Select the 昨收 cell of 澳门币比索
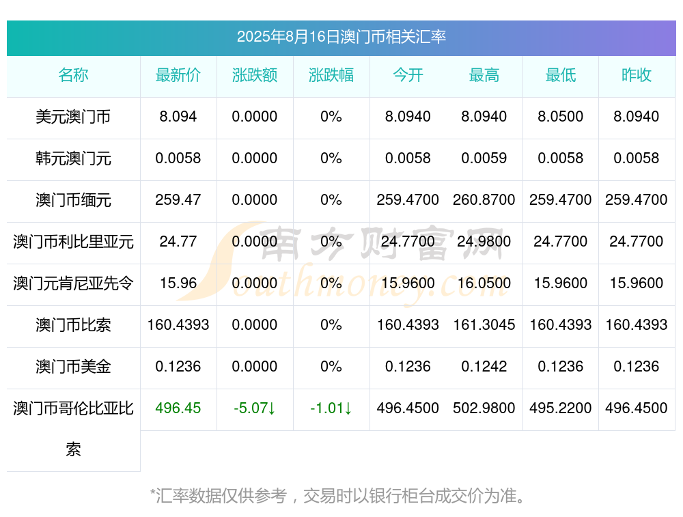Viewport: 683px width, 517px height. tap(637, 324)
